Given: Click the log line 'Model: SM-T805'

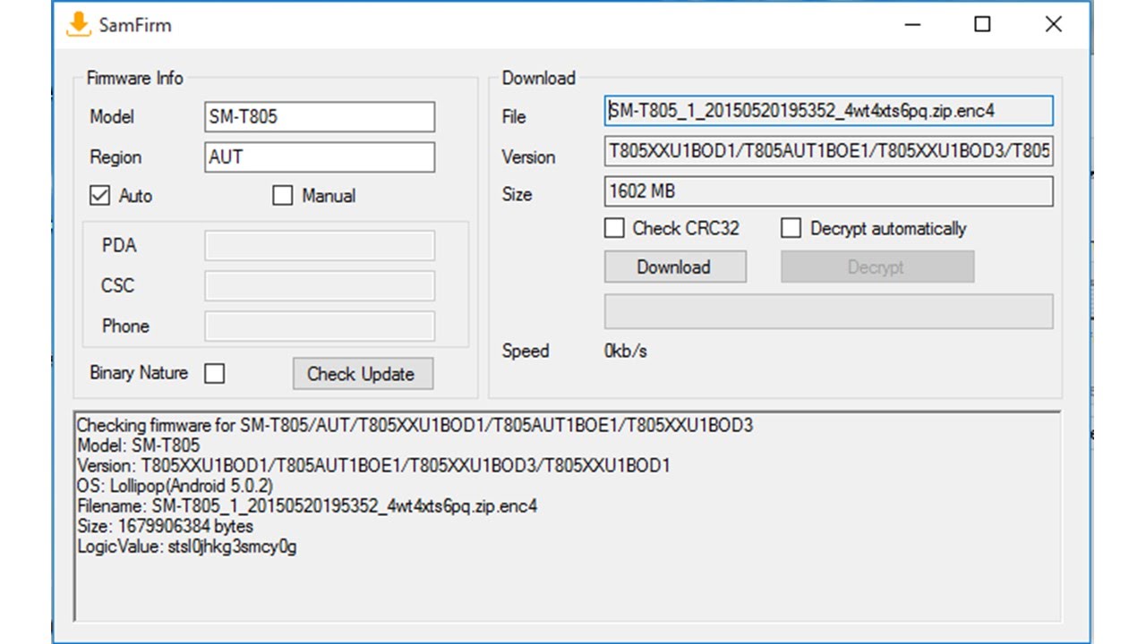Looking at the screenshot, I should pyautogui.click(x=139, y=445).
